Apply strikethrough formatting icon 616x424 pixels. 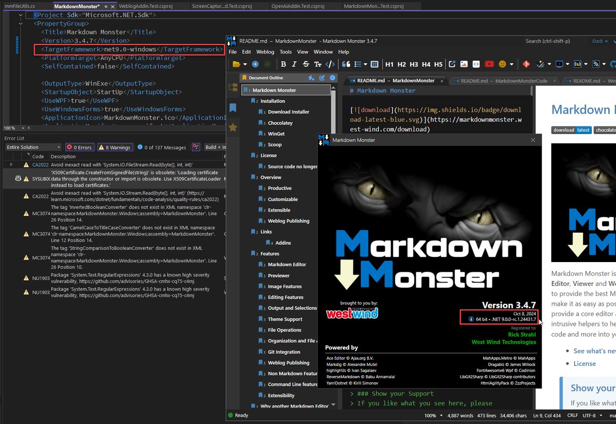(306, 64)
